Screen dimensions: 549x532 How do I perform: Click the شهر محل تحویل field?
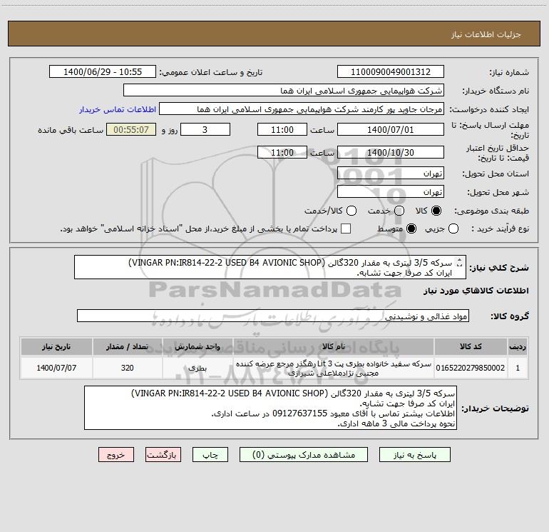tap(391, 192)
